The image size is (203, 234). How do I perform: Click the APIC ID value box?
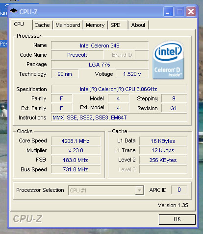click(179, 190)
